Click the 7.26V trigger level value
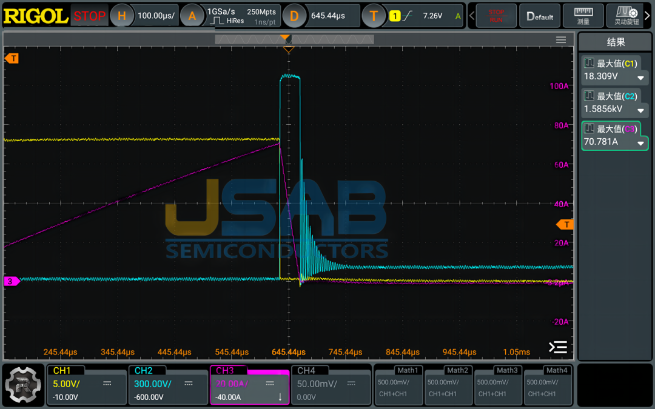This screenshot has height=409, width=655. tap(432, 16)
